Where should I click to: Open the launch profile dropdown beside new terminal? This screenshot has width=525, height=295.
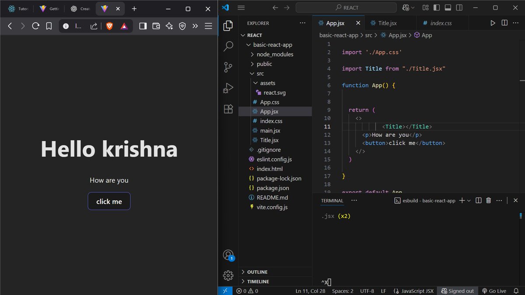tap(469, 201)
